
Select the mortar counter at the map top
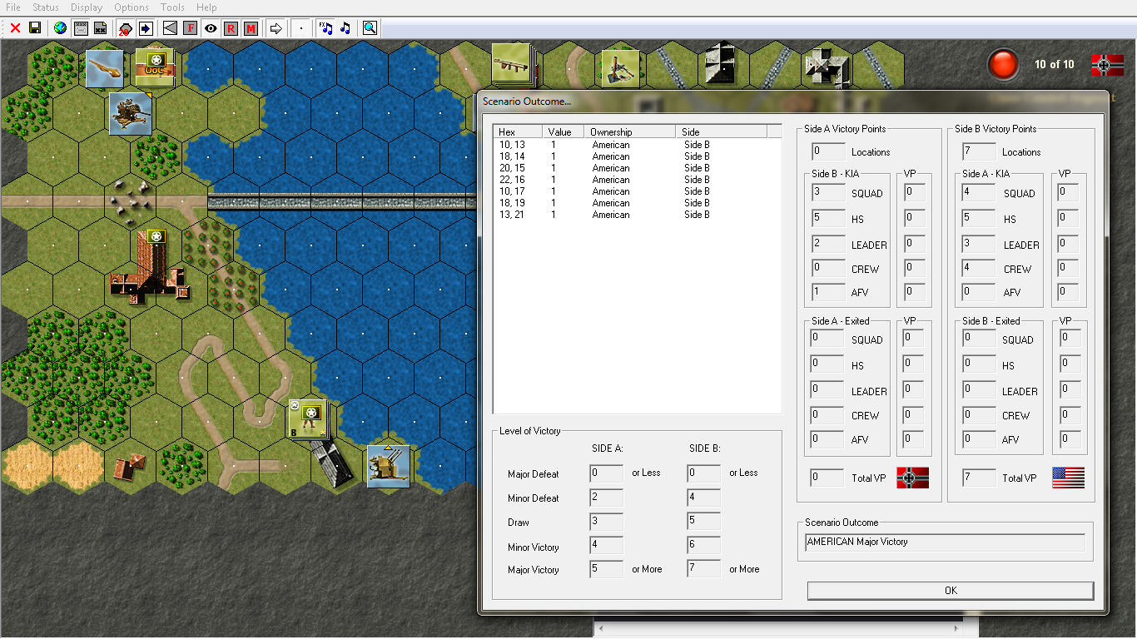[x=620, y=68]
